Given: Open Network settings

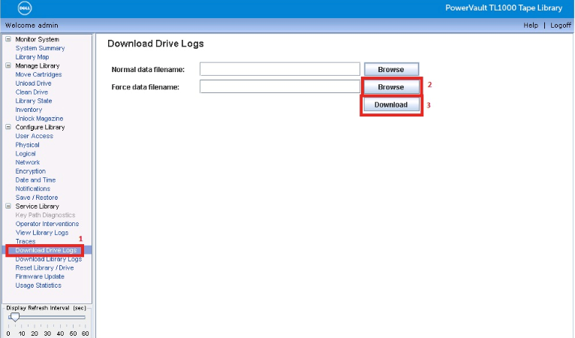Looking at the screenshot, I should click(x=28, y=162).
